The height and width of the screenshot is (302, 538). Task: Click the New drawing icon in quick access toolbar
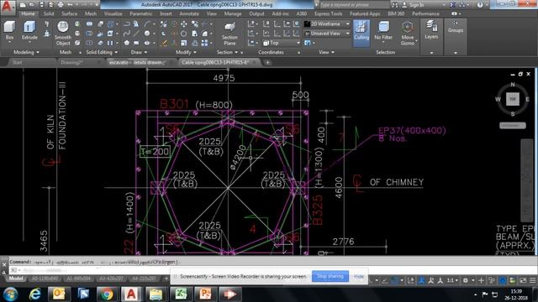pos(23,5)
